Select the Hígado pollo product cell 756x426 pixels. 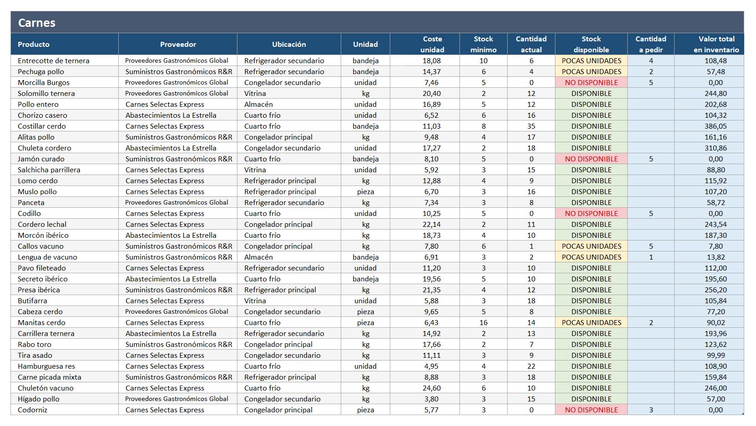[65, 399]
